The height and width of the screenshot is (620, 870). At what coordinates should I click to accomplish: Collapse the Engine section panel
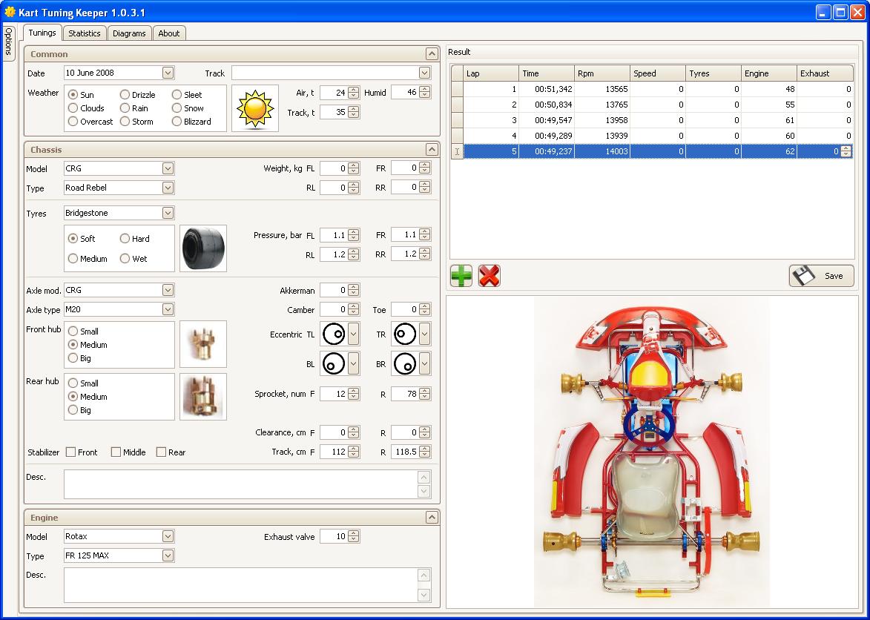(x=431, y=517)
